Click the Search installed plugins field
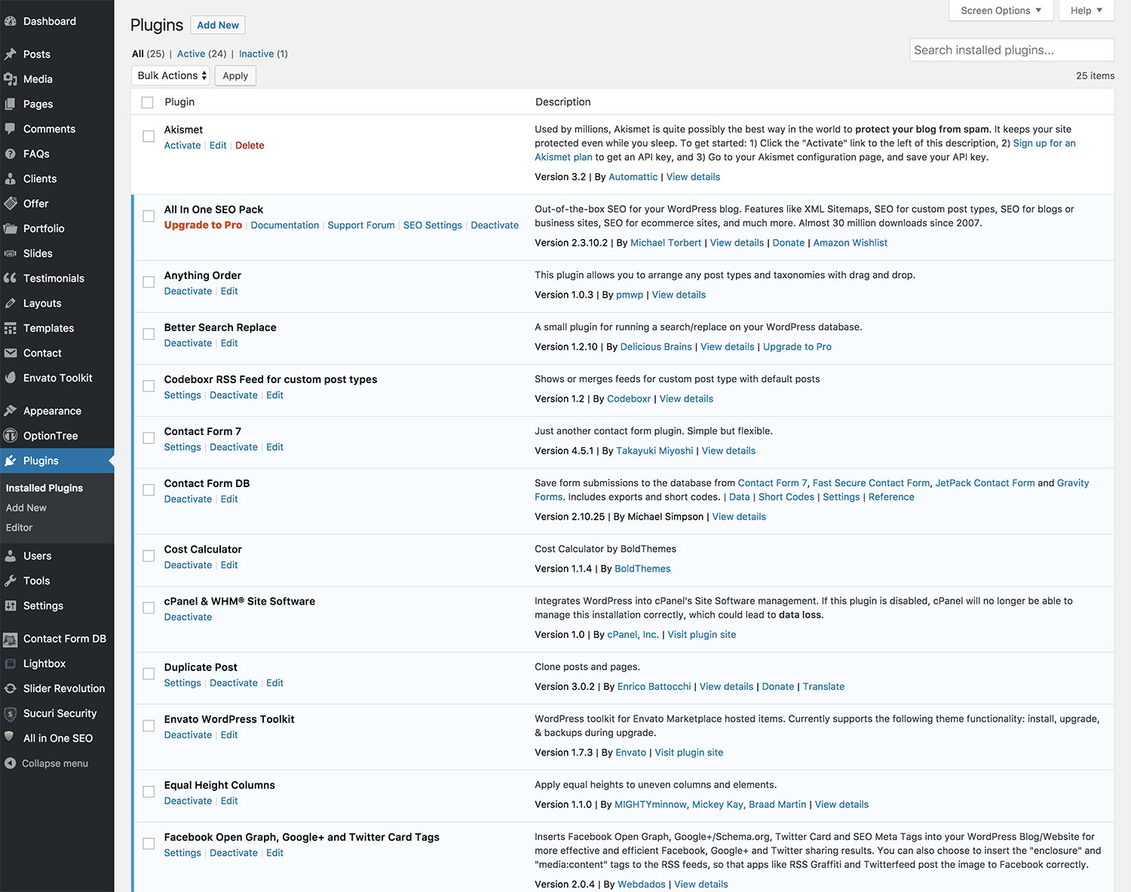This screenshot has width=1131, height=892. (1012, 50)
